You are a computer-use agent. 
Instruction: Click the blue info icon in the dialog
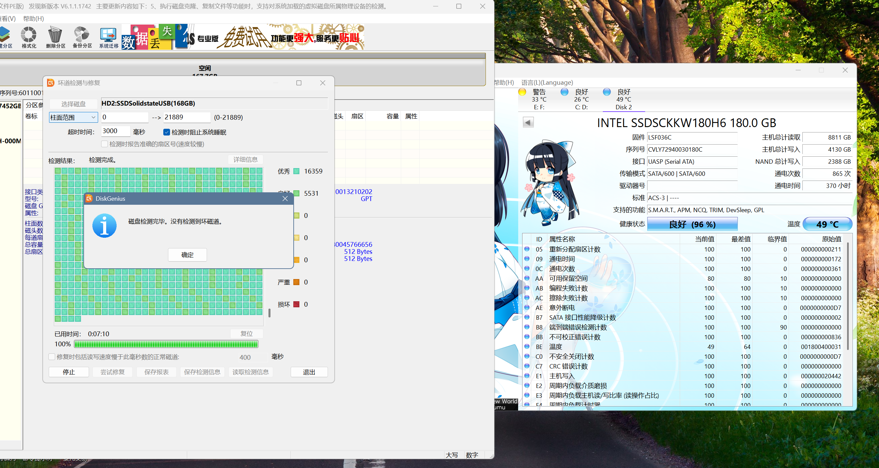pos(104,226)
